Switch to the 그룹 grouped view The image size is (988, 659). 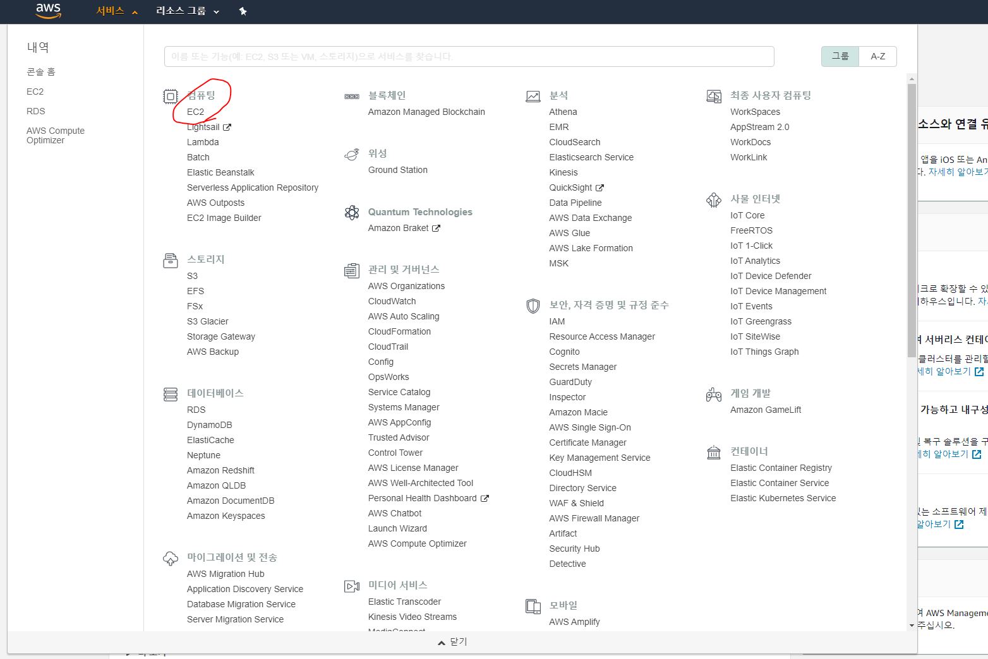[840, 56]
